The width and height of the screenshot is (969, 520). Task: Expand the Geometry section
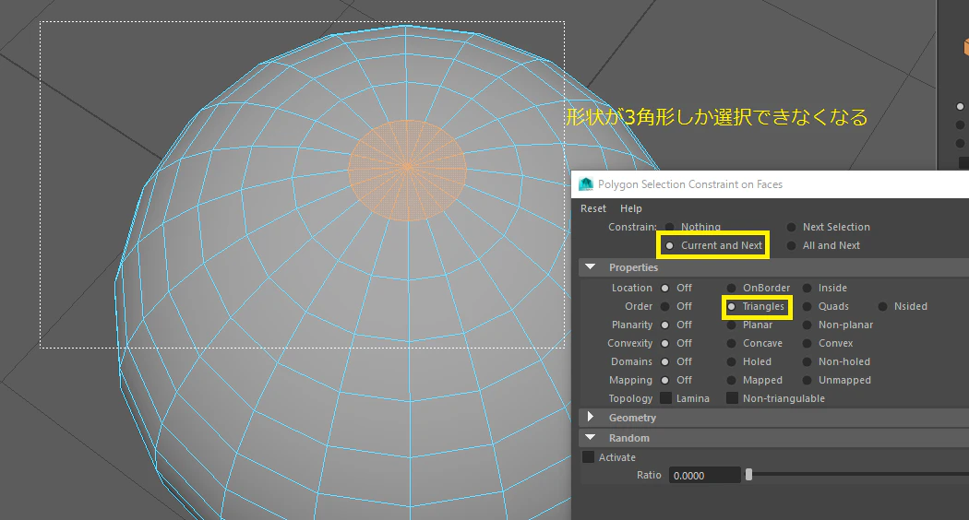(x=591, y=417)
